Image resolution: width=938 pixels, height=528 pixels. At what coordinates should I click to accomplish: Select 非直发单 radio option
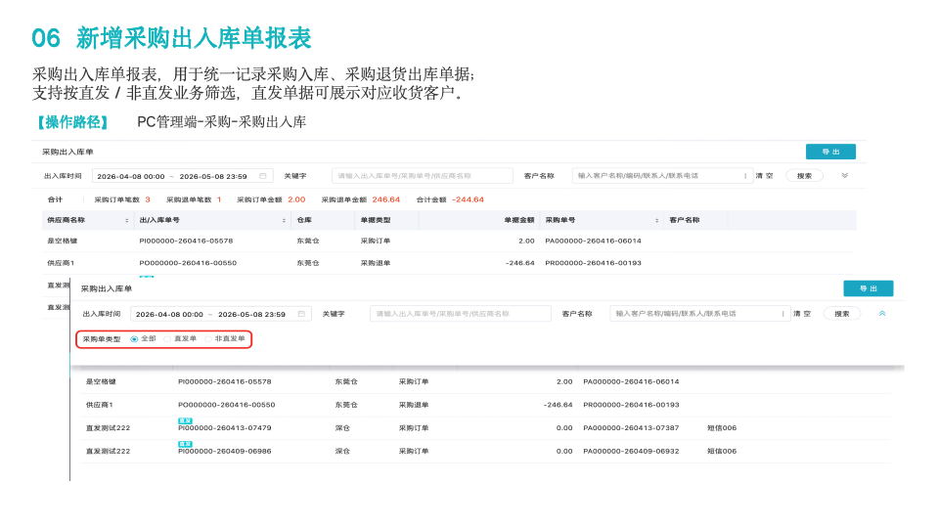click(208, 339)
